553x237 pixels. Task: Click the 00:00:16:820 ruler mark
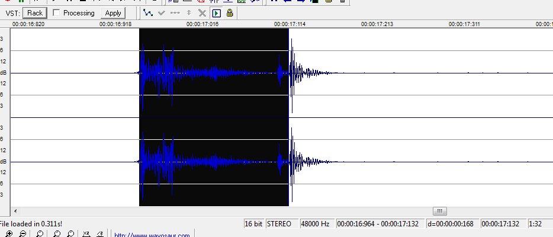28,24
